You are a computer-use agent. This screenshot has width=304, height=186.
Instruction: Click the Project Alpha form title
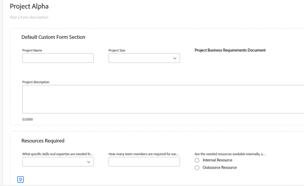click(29, 6)
